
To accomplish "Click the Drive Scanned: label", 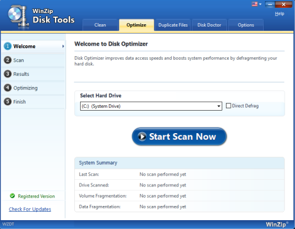I will [x=94, y=185].
